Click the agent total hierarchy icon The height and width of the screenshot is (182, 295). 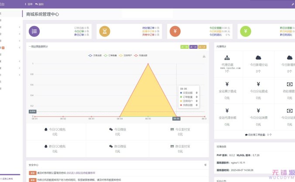(x=227, y=57)
